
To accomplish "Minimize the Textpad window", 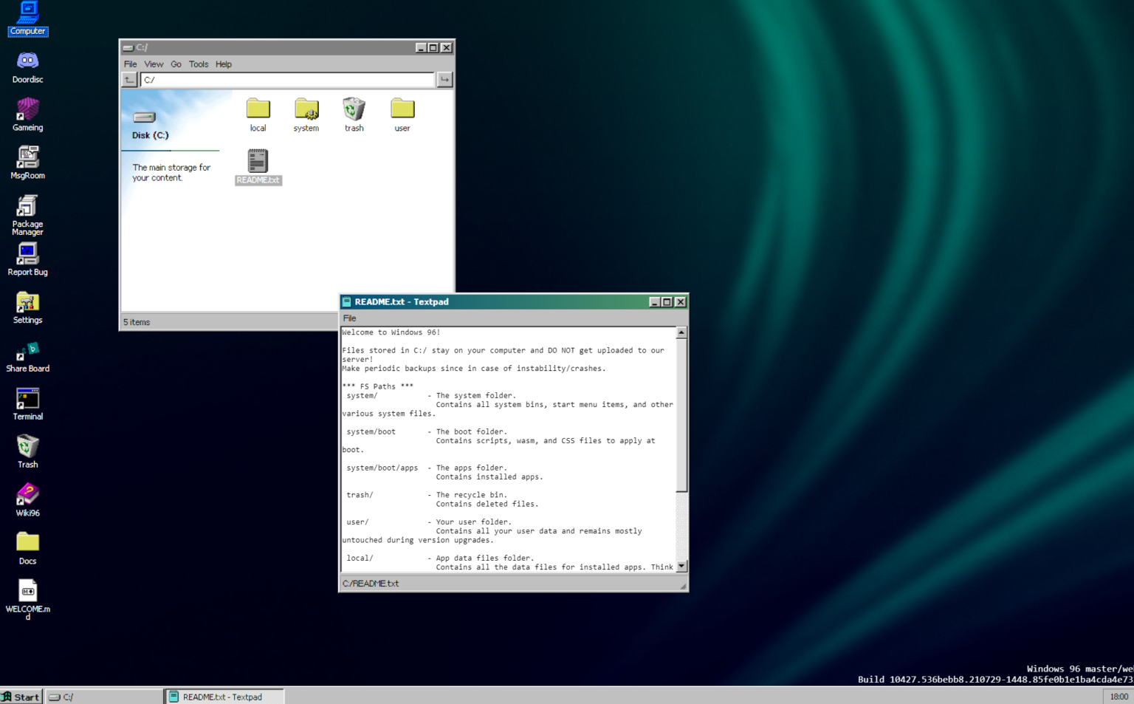I will pyautogui.click(x=654, y=301).
